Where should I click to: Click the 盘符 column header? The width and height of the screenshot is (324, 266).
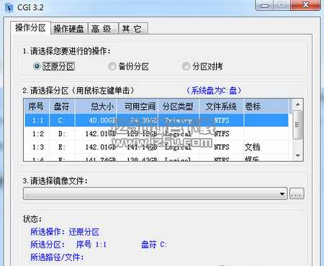coord(62,106)
